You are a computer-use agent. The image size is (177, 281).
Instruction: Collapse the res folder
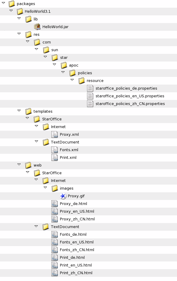pyautogui.click(x=19, y=34)
